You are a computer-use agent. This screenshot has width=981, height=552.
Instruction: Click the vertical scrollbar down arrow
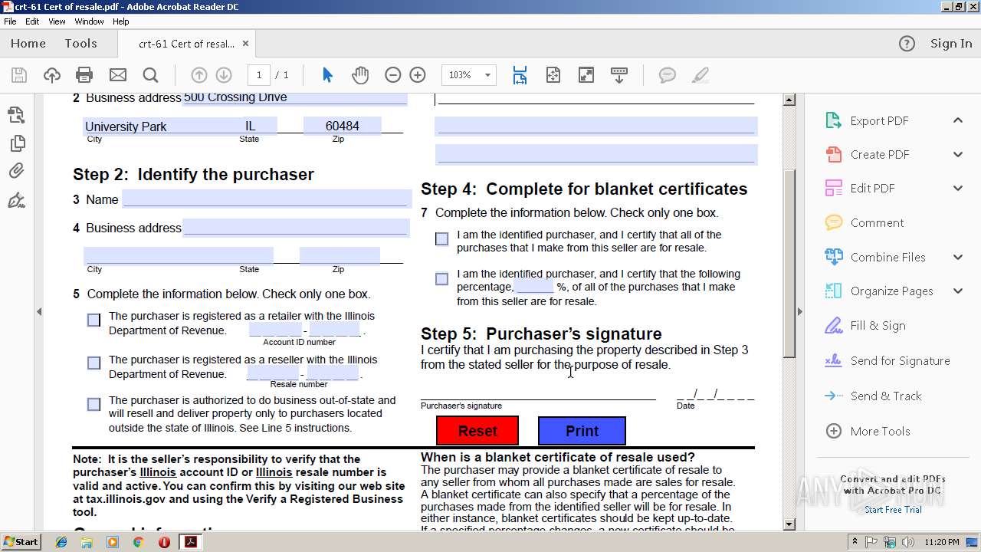(x=789, y=524)
